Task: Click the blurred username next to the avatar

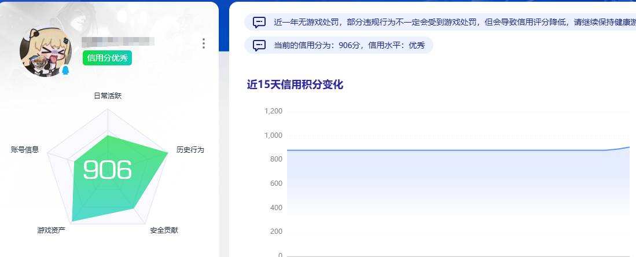Action: coord(118,41)
